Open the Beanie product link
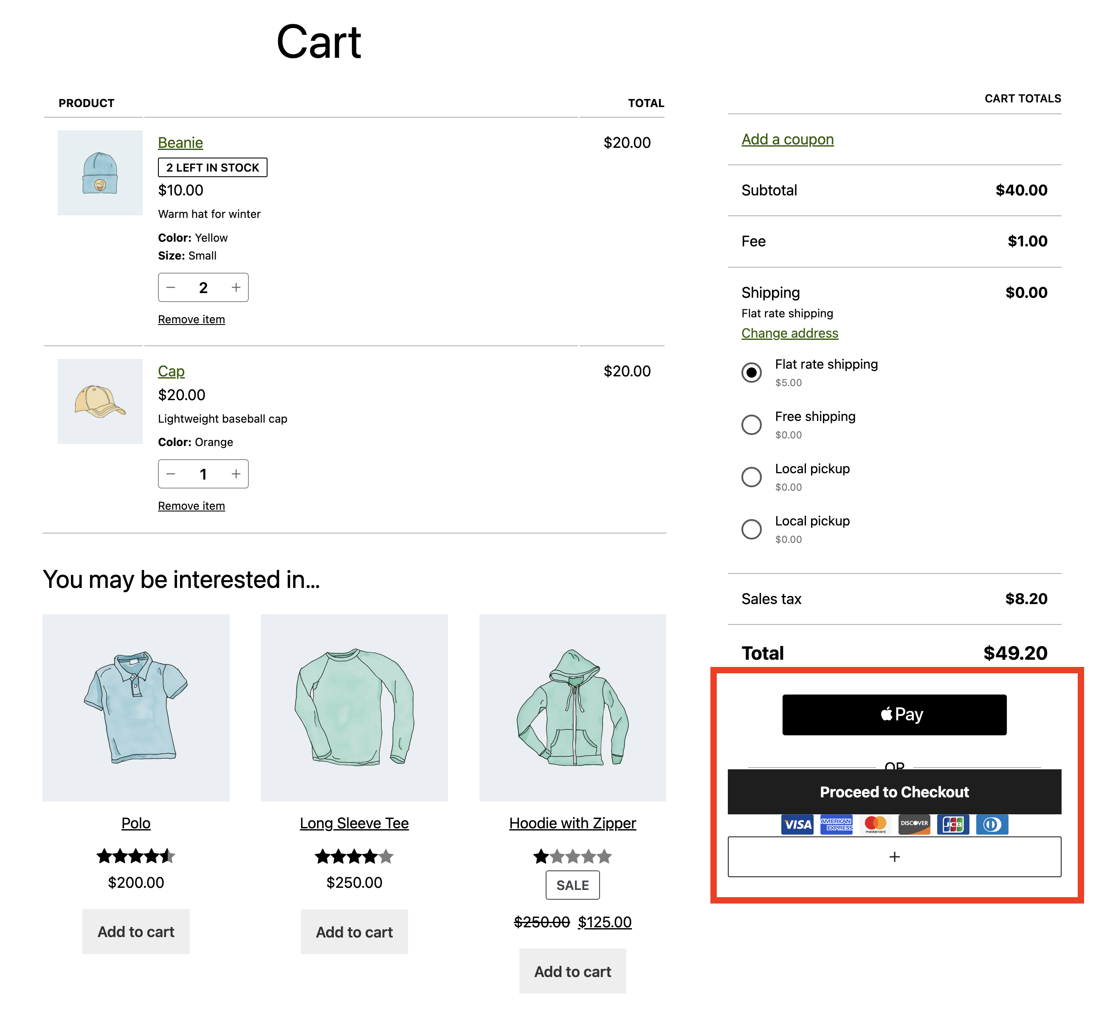Image resolution: width=1110 pixels, height=1028 pixels. (x=180, y=142)
